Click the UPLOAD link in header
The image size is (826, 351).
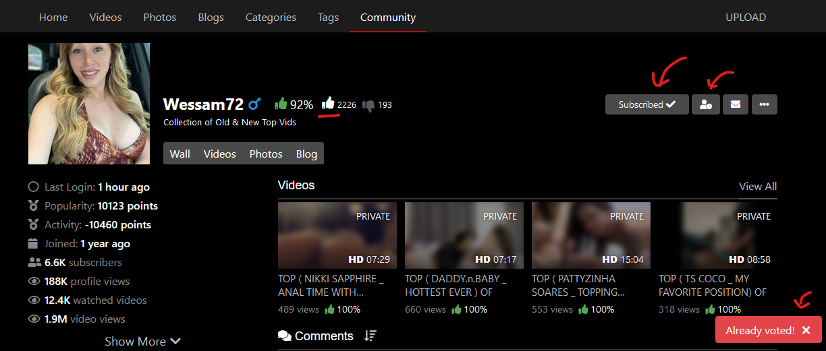[x=746, y=18]
